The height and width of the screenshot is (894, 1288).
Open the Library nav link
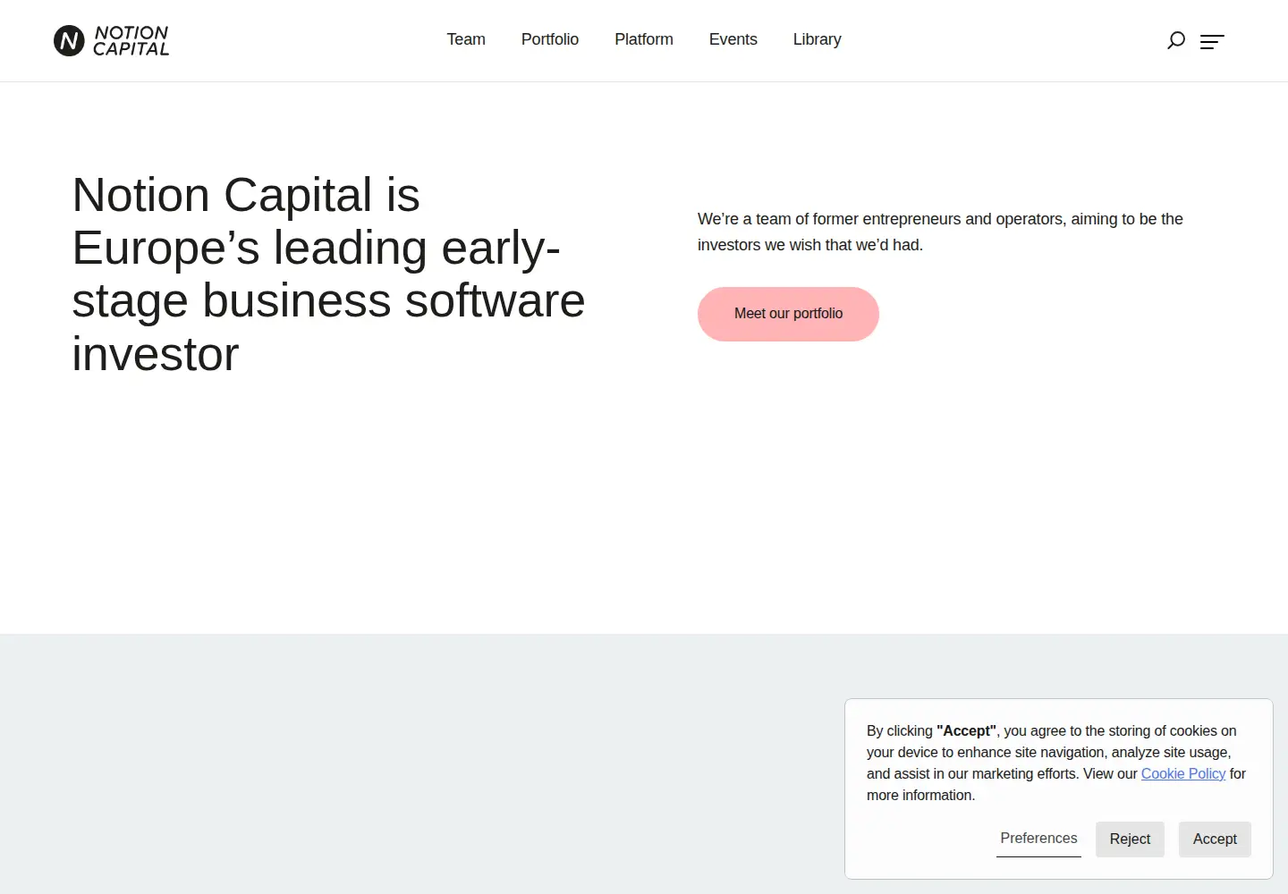[818, 39]
